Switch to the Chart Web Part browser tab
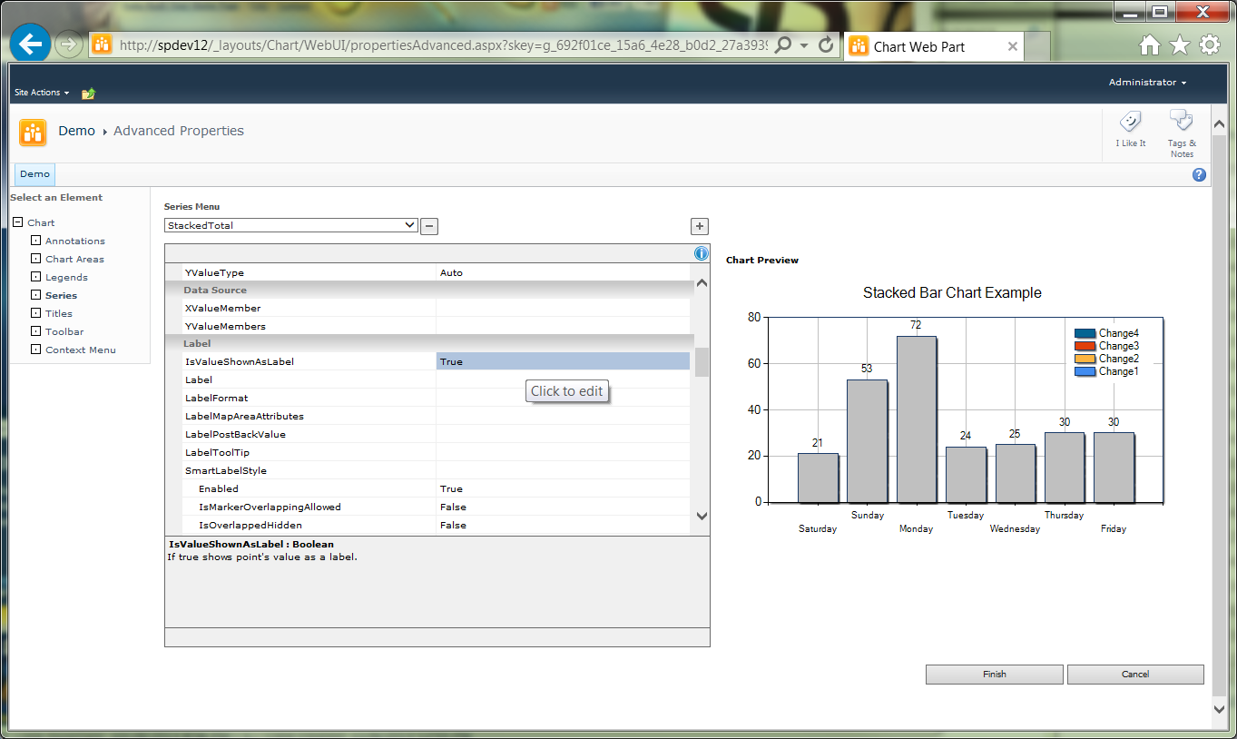1237x739 pixels. pyautogui.click(x=935, y=46)
